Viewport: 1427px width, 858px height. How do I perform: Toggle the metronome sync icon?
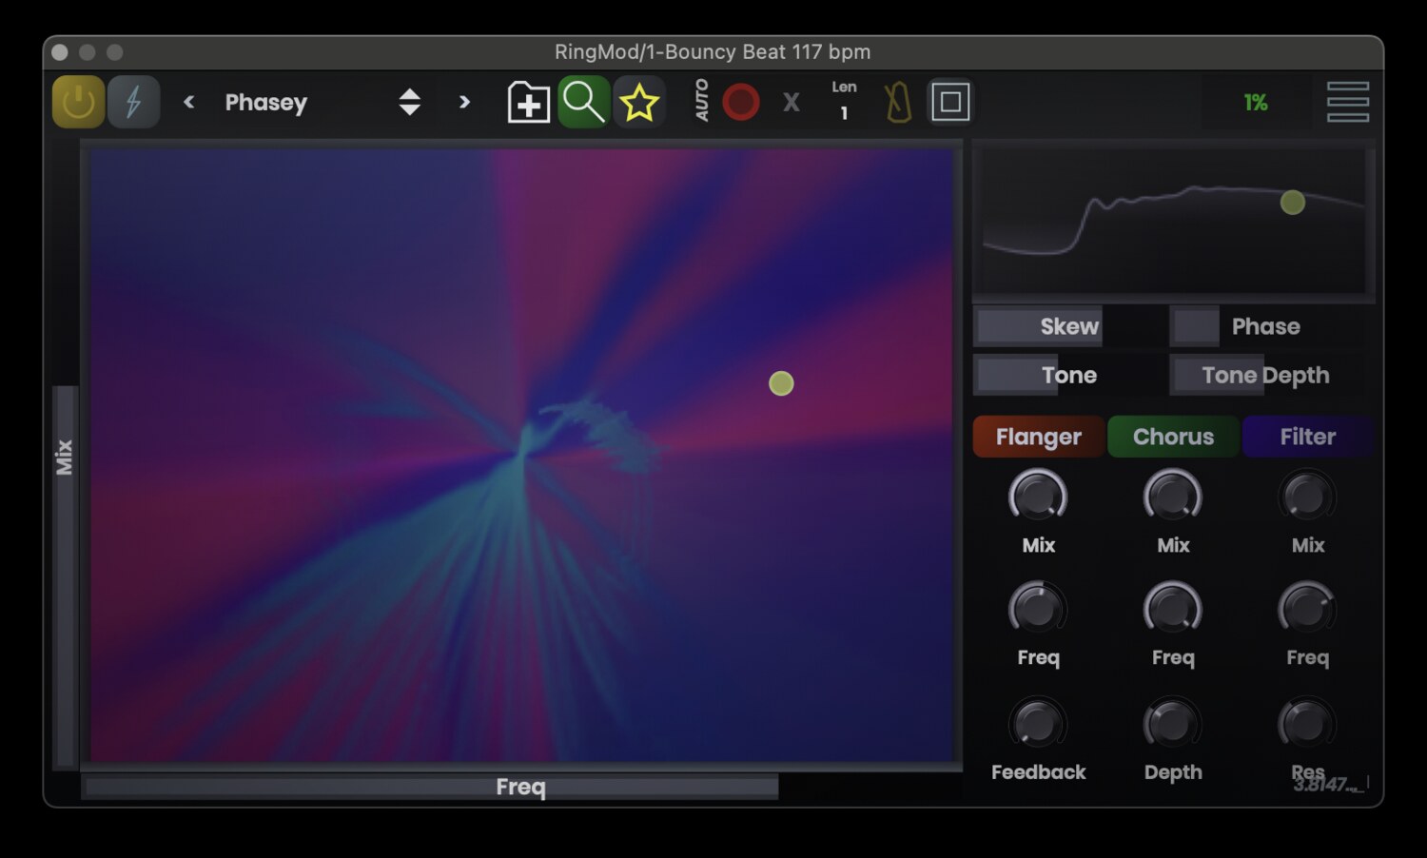click(898, 102)
